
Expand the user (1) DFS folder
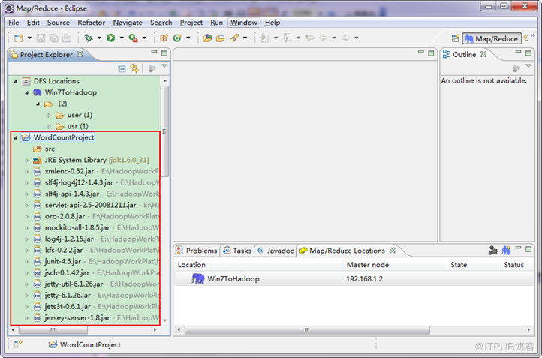49,115
